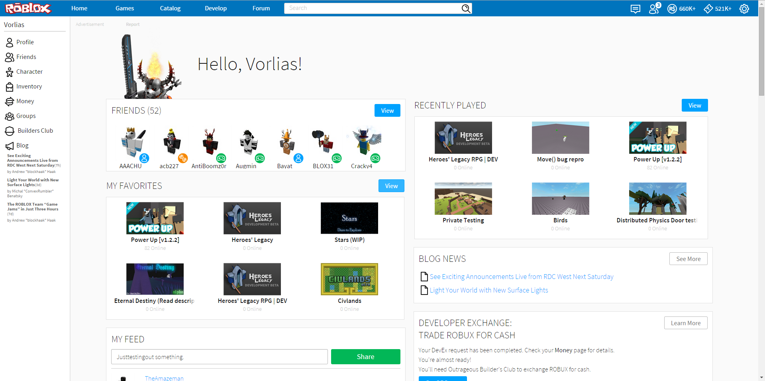This screenshot has width=765, height=381.
Task: Click the ROBLOX logo
Action: pyautogui.click(x=28, y=8)
